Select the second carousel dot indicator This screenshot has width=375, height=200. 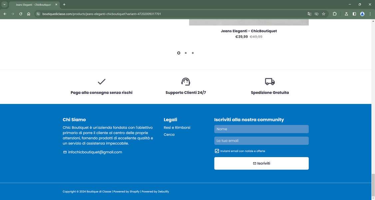(x=186, y=53)
